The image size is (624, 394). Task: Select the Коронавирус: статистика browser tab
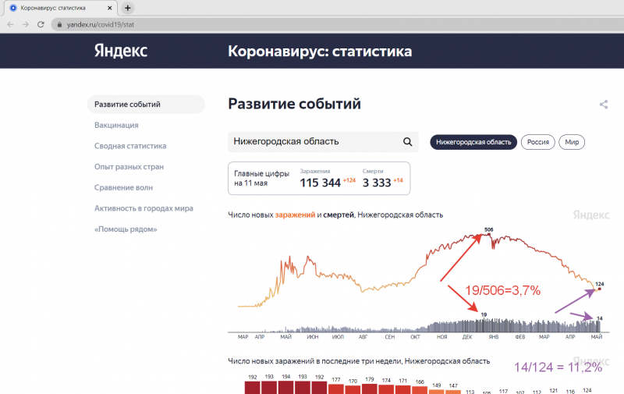point(60,8)
